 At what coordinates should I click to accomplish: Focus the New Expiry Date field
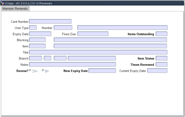(102, 71)
